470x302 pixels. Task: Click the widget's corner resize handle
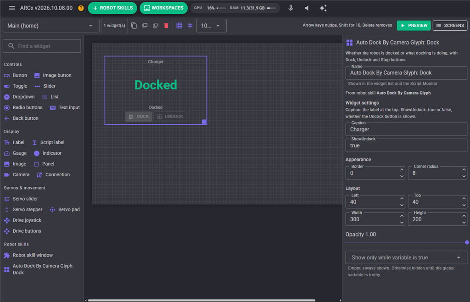pyautogui.click(x=204, y=122)
